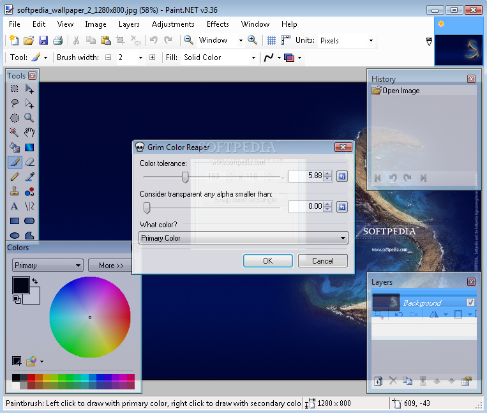Click the More >> button in Colors
This screenshot has height=413, width=487.
pos(110,266)
